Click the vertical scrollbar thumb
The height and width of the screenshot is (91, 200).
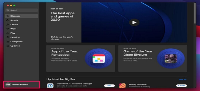tap(195, 13)
